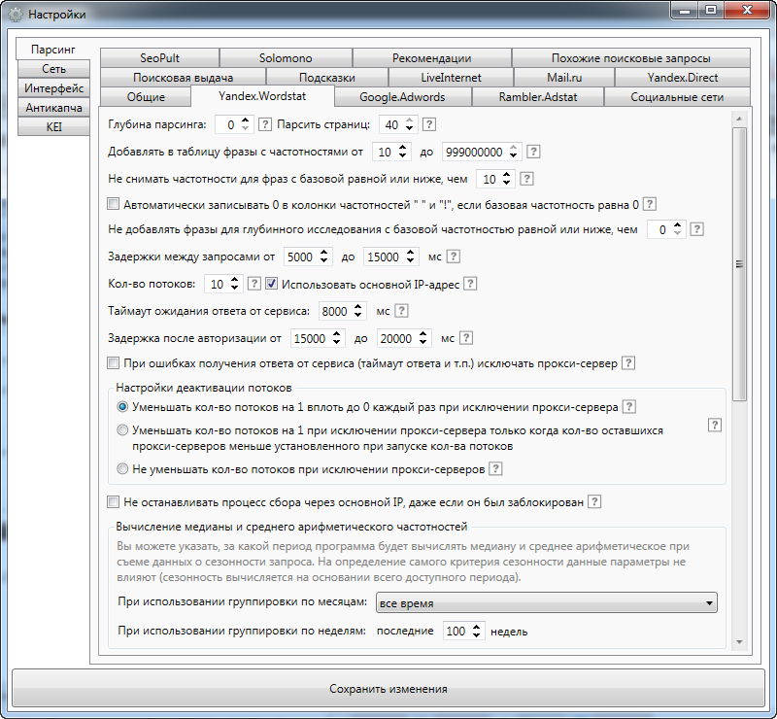The width and height of the screenshot is (777, 719).
Task: Decrease maximum request delay 15000 value
Action: click(x=410, y=260)
